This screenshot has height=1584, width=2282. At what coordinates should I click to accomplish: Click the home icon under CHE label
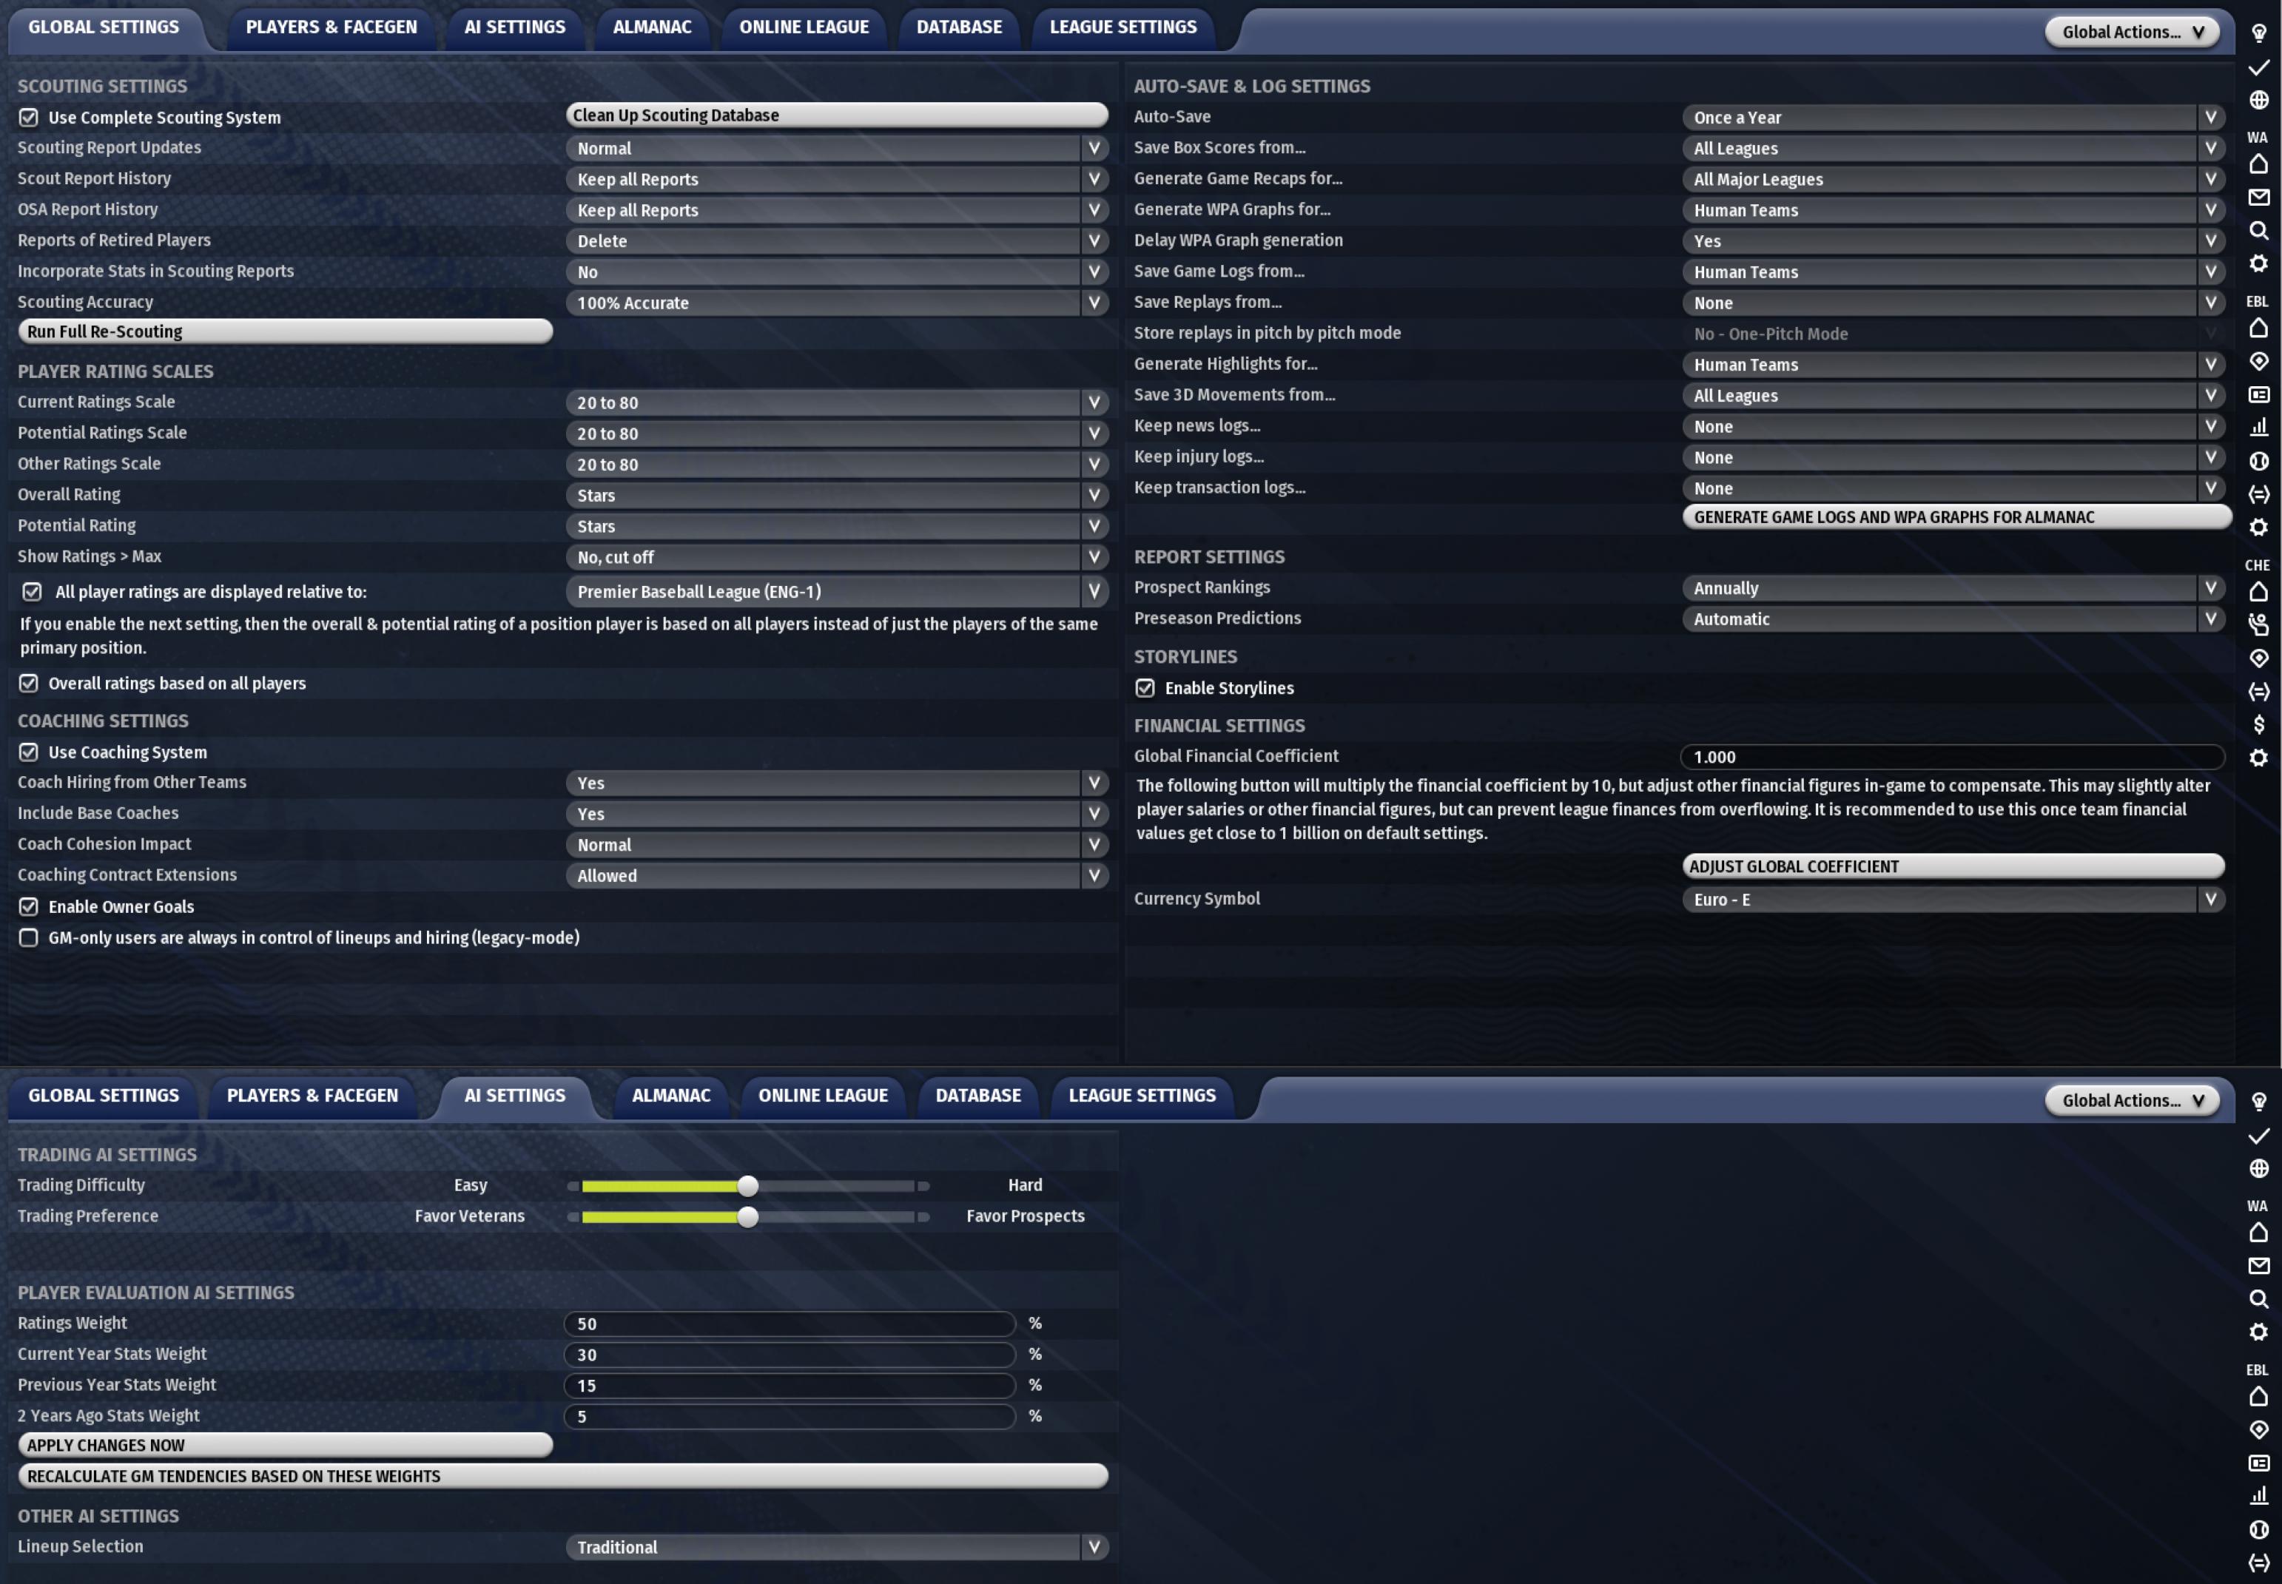click(2258, 592)
